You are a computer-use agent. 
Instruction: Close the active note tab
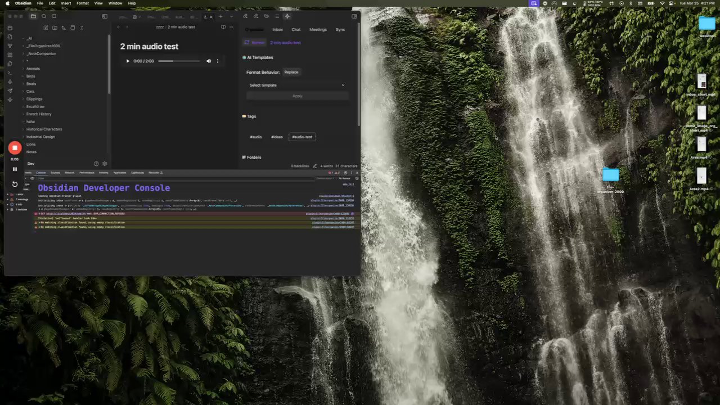[211, 16]
